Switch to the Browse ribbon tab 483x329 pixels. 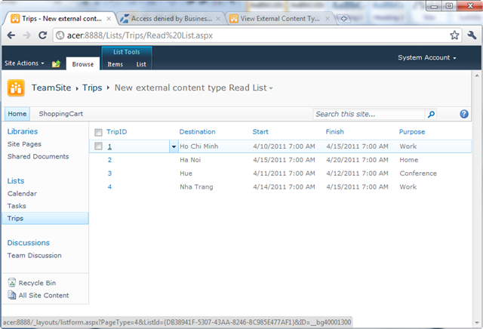(83, 64)
